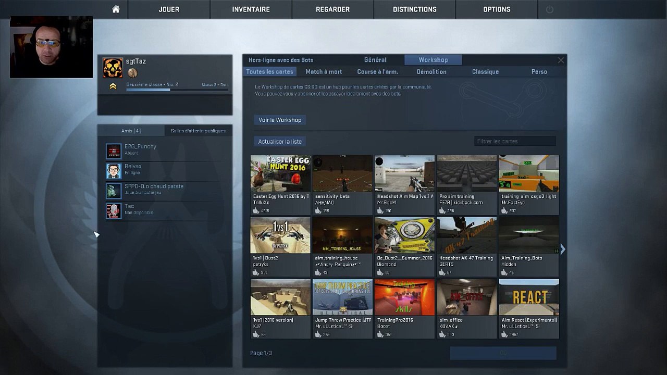Select the Course à l'arm. filter tab

pos(377,72)
